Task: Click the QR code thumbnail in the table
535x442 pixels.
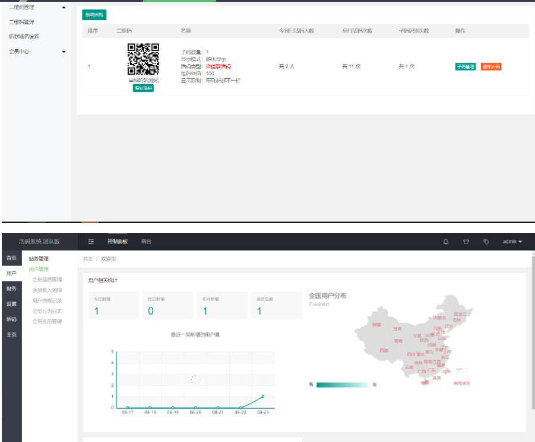Action: click(144, 58)
